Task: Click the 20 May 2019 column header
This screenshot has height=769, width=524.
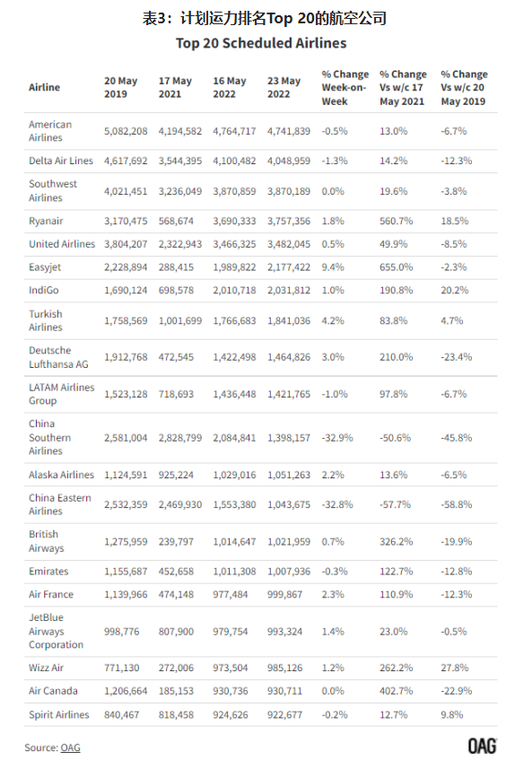Action: pyautogui.click(x=120, y=87)
